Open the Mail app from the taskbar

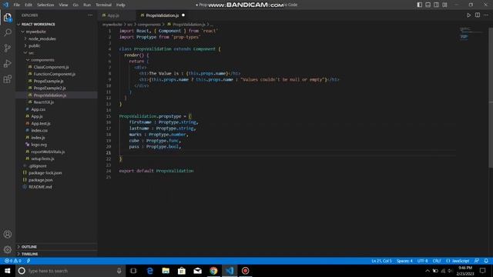(197, 271)
